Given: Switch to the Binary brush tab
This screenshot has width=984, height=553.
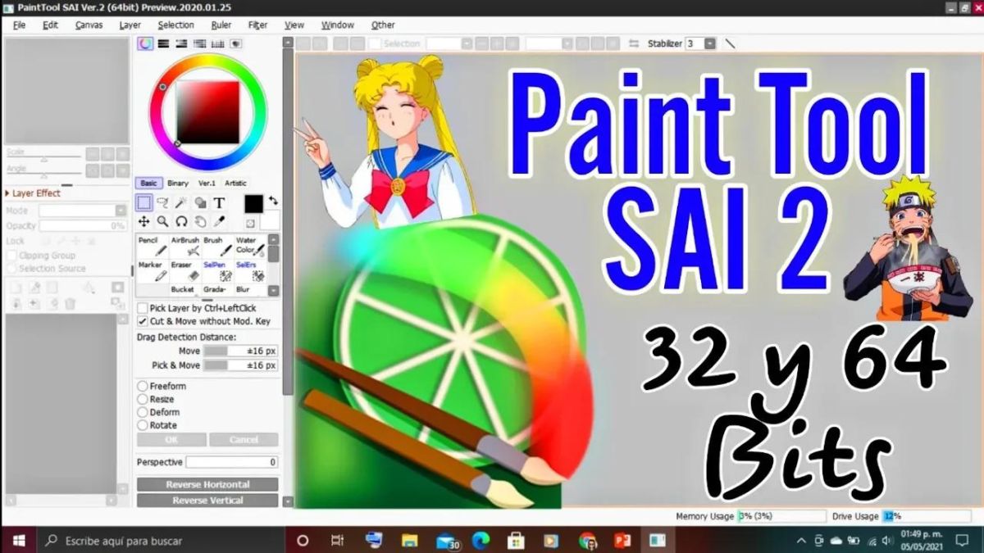Looking at the screenshot, I should [178, 184].
